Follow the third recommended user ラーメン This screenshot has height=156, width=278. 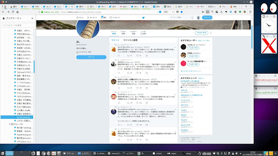(x=193, y=65)
